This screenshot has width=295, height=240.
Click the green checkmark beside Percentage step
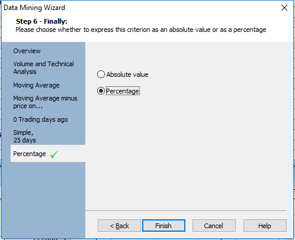coord(54,154)
